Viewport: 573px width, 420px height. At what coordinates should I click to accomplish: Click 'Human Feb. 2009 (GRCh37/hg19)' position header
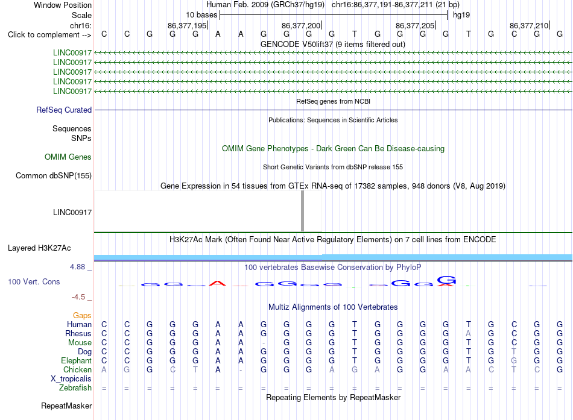tap(265, 5)
